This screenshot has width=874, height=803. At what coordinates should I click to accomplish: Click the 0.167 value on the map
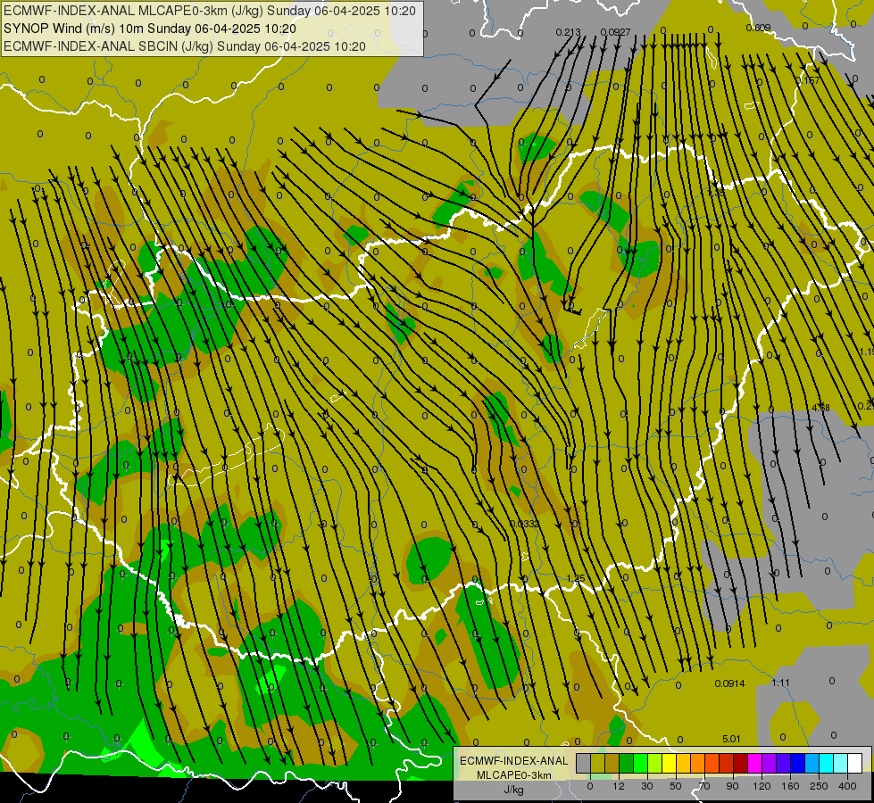tap(808, 80)
